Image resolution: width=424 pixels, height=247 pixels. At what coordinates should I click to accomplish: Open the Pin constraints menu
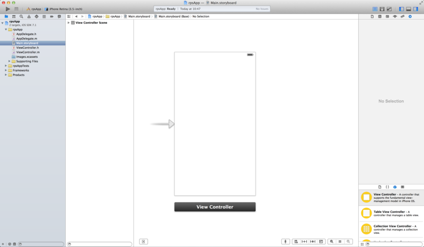(x=304, y=242)
